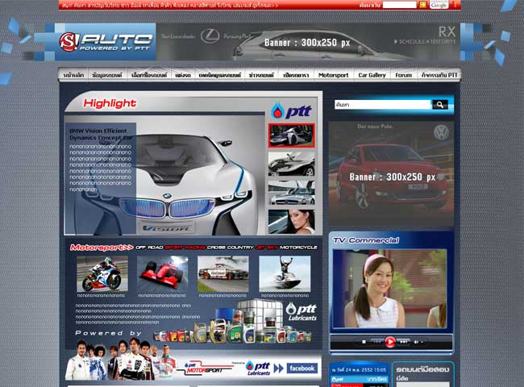Screen dimensions: 524x387
Task: Click the S! Auto site logo
Action: (x=106, y=42)
